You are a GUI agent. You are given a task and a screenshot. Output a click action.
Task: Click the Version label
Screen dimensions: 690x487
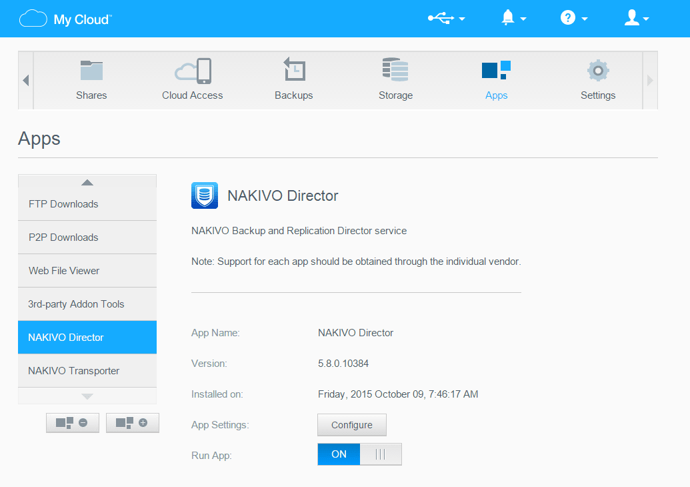[209, 364]
